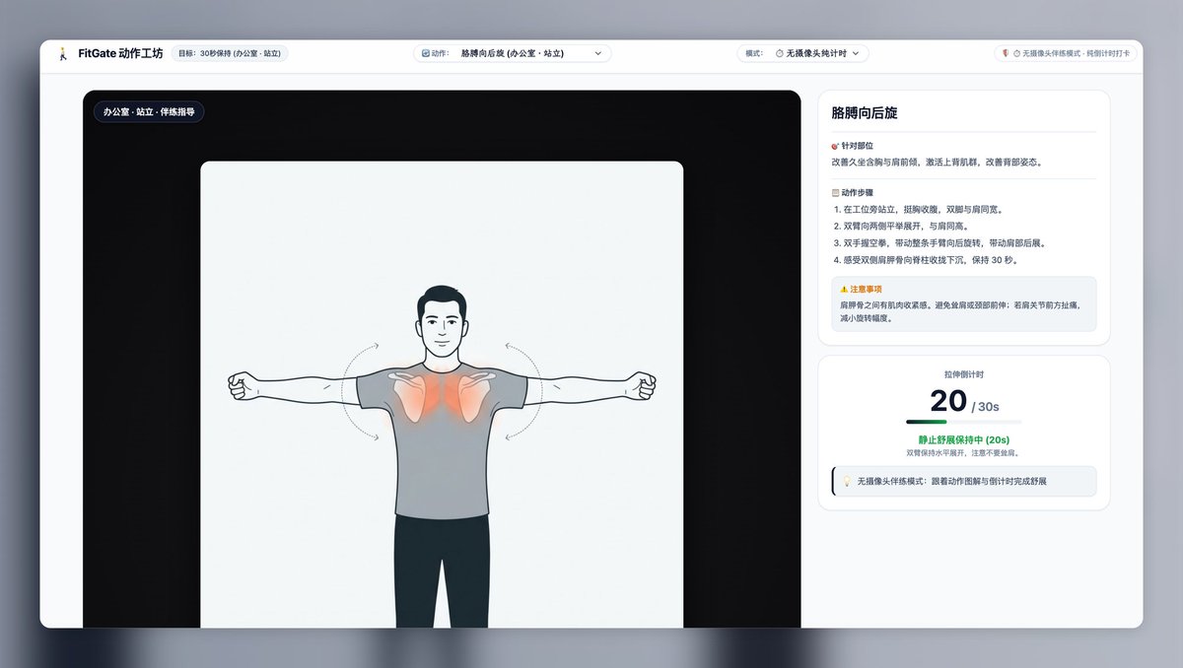Click the hint 双臂保持水平展开，注意不要耸肩
The height and width of the screenshot is (668, 1183).
tap(963, 453)
